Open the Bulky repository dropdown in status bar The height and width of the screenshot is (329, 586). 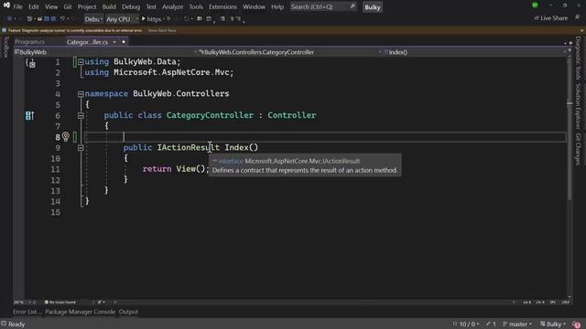tap(553, 324)
